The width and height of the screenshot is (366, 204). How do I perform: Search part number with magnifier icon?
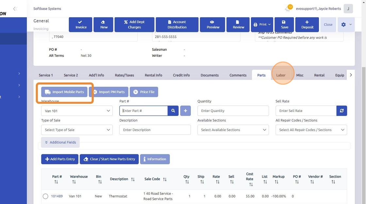173,111
